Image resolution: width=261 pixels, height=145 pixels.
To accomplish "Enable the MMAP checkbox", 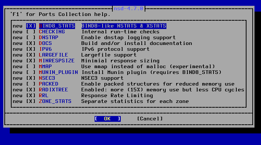I will (31, 67).
